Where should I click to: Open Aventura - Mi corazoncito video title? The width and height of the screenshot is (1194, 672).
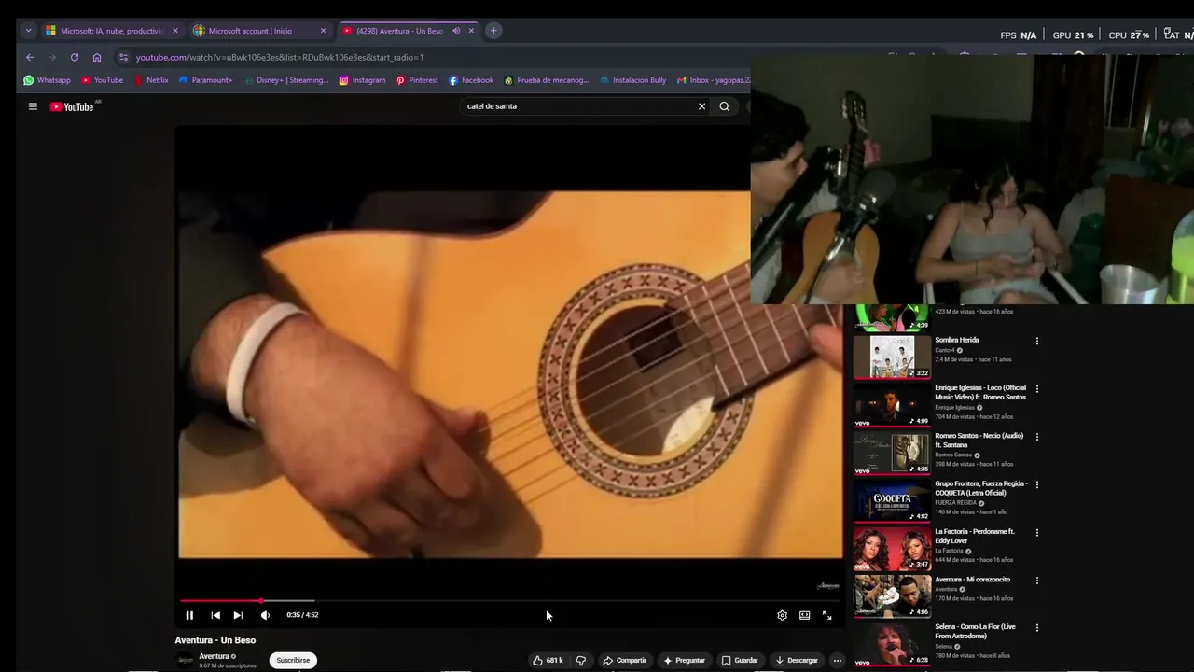[x=973, y=580]
